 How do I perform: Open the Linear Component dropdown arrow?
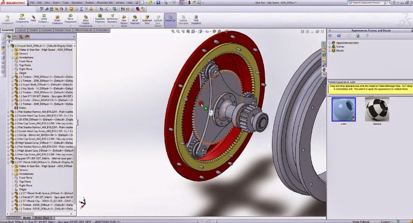click(x=44, y=26)
